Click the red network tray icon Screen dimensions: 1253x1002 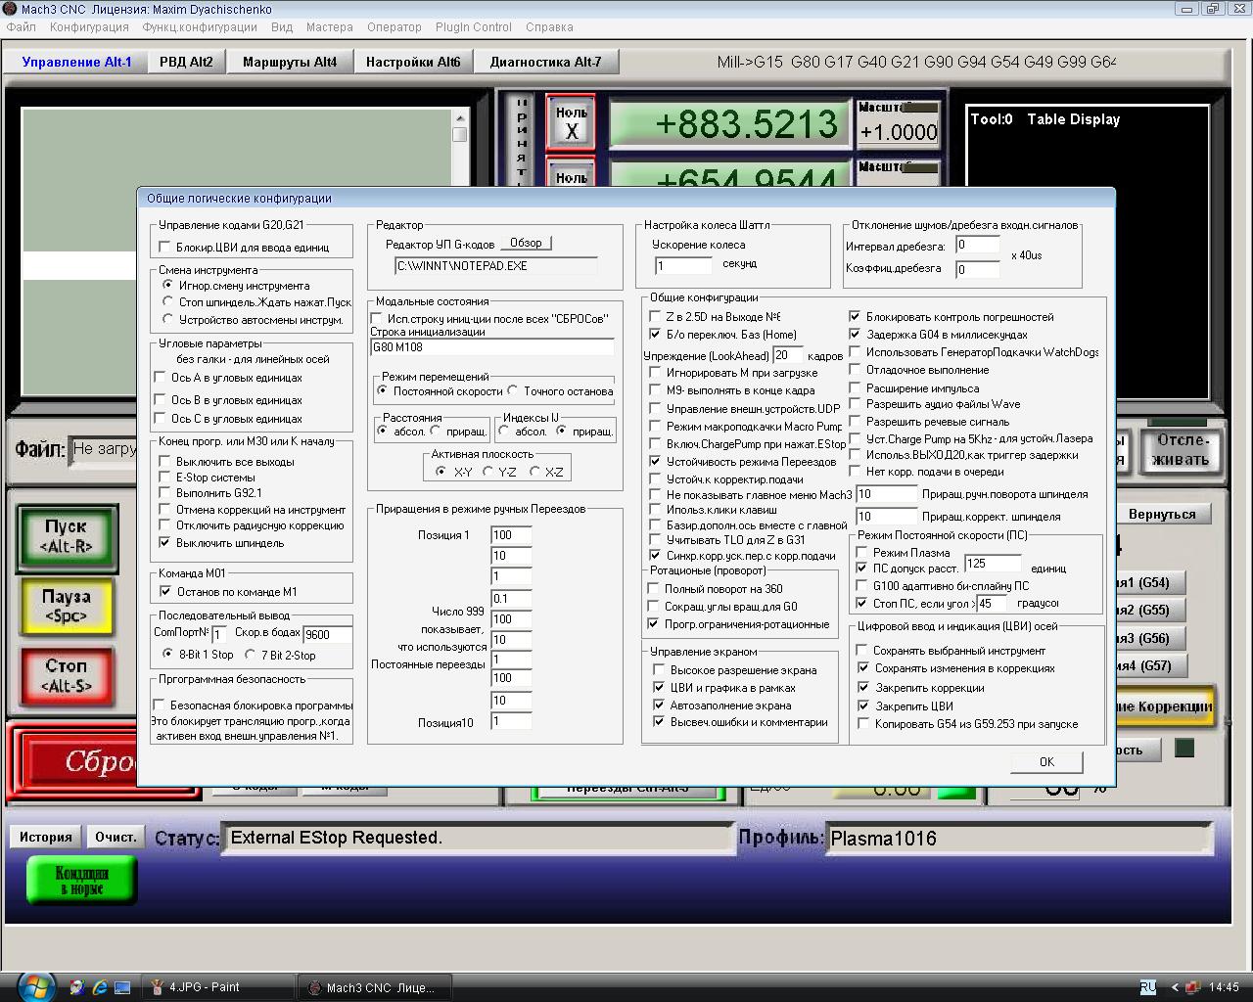coord(1193,987)
